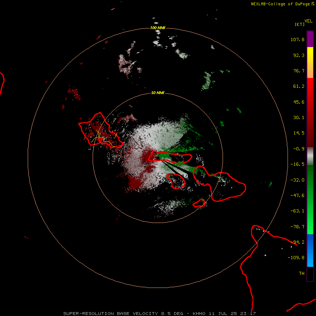
Task: Click the [KT] units label
Action: 300,24
